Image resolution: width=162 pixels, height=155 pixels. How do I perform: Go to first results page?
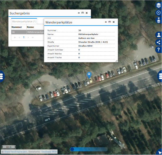tap(15, 37)
